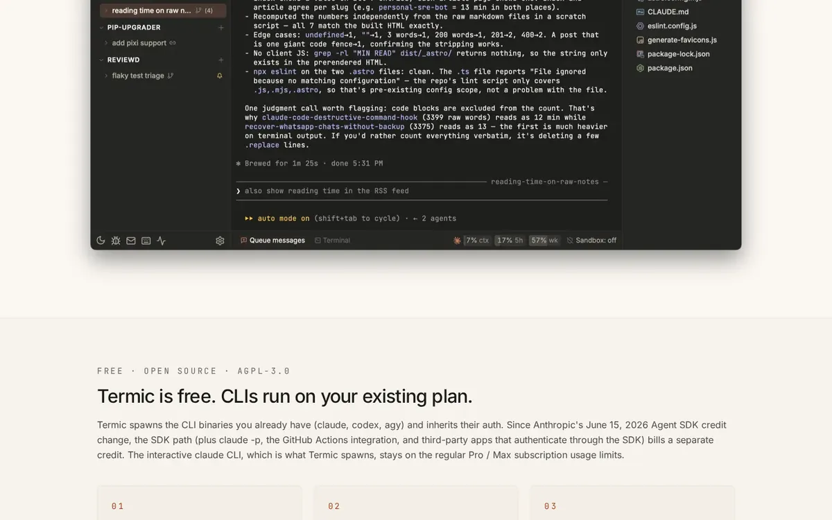Click the card numbered 03

[x=632, y=503]
